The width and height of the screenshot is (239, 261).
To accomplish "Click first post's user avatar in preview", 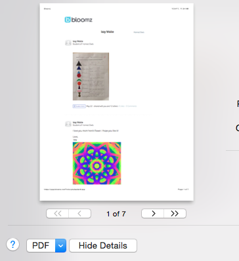I will coord(68,43).
